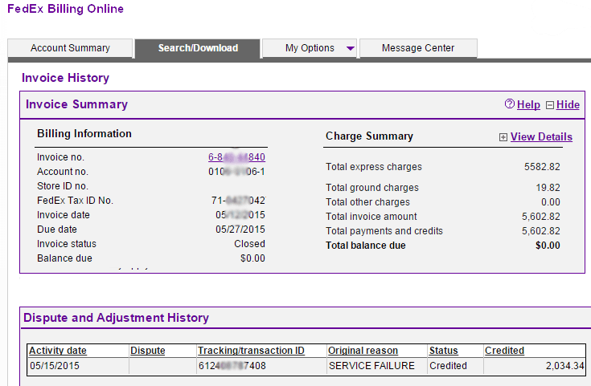Select the Total ground charges value 19.82
The height and width of the screenshot is (386, 591).
tap(548, 188)
